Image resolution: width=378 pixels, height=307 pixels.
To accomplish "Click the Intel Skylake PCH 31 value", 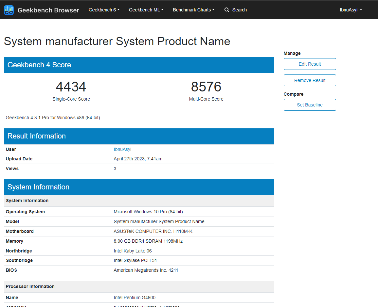I will (x=135, y=260).
